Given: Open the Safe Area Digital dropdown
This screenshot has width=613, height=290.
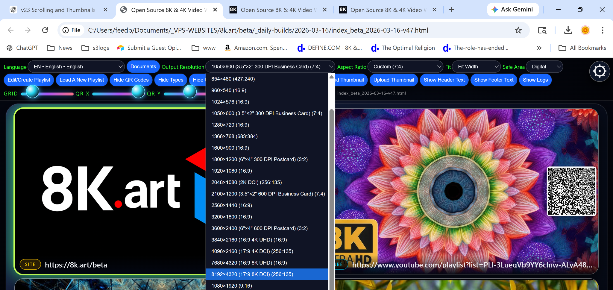Looking at the screenshot, I should [544, 67].
